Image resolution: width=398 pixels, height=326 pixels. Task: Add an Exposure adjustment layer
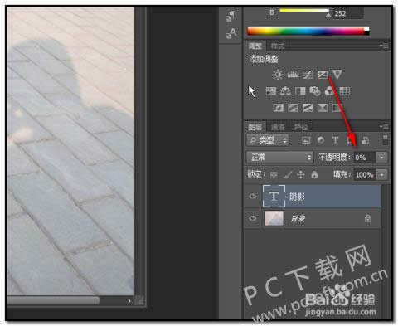tap(323, 75)
